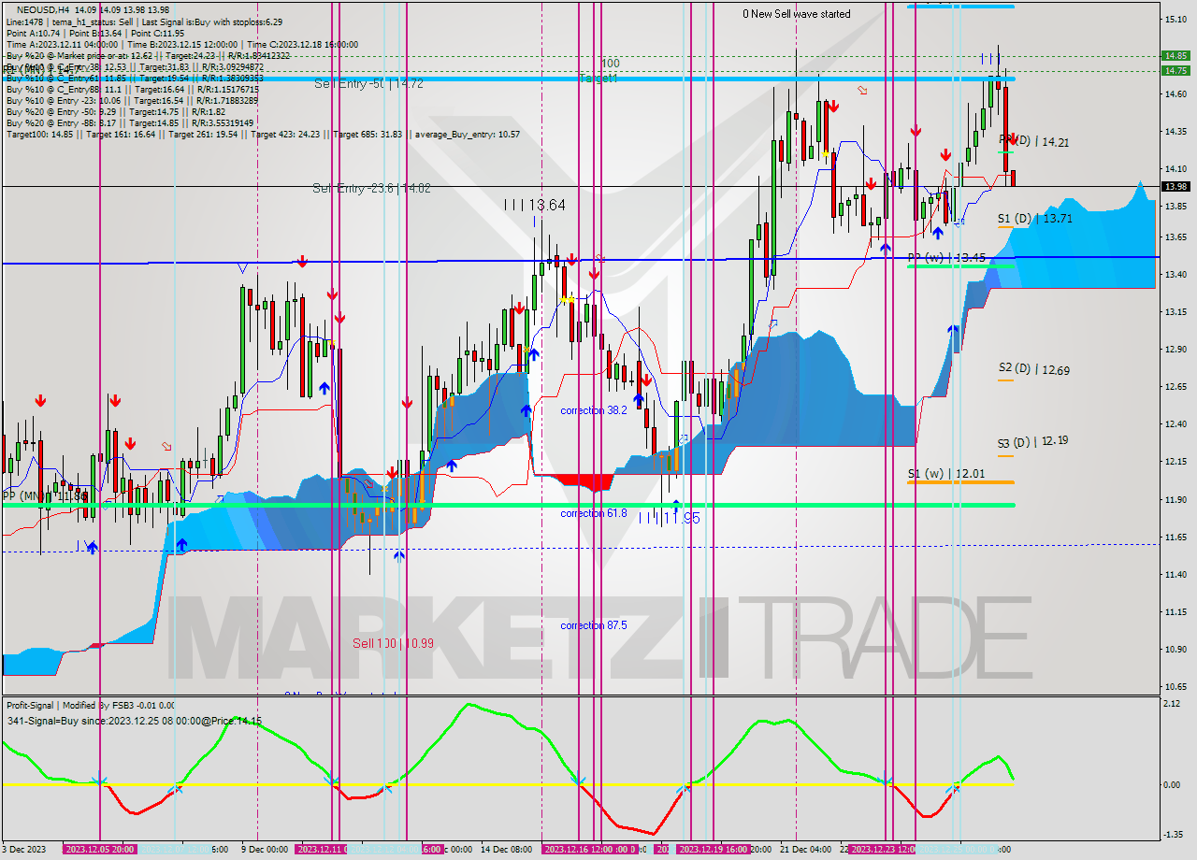Click the 13.64 swing high label
Viewport: 1197px width, 860px height.
pyautogui.click(x=536, y=205)
